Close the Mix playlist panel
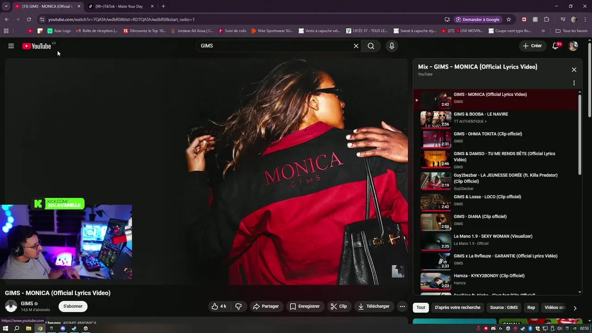The height and width of the screenshot is (333, 592). [574, 69]
